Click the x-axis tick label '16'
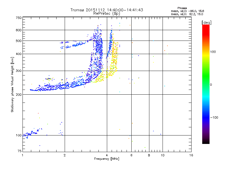Screen dimensions: 225x169 click(x=191, y=155)
